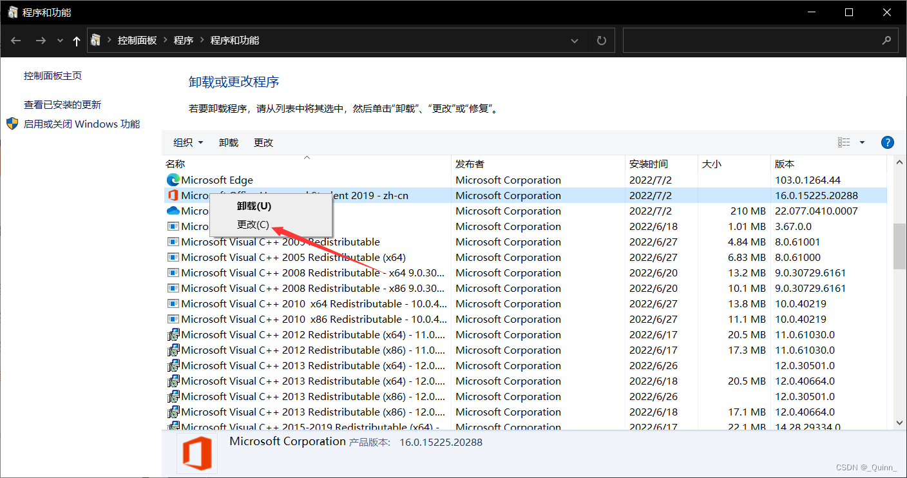
Task: Click icon of Visual C++ 2013 (x64) 12.0.30501.0 row
Action: 173,365
